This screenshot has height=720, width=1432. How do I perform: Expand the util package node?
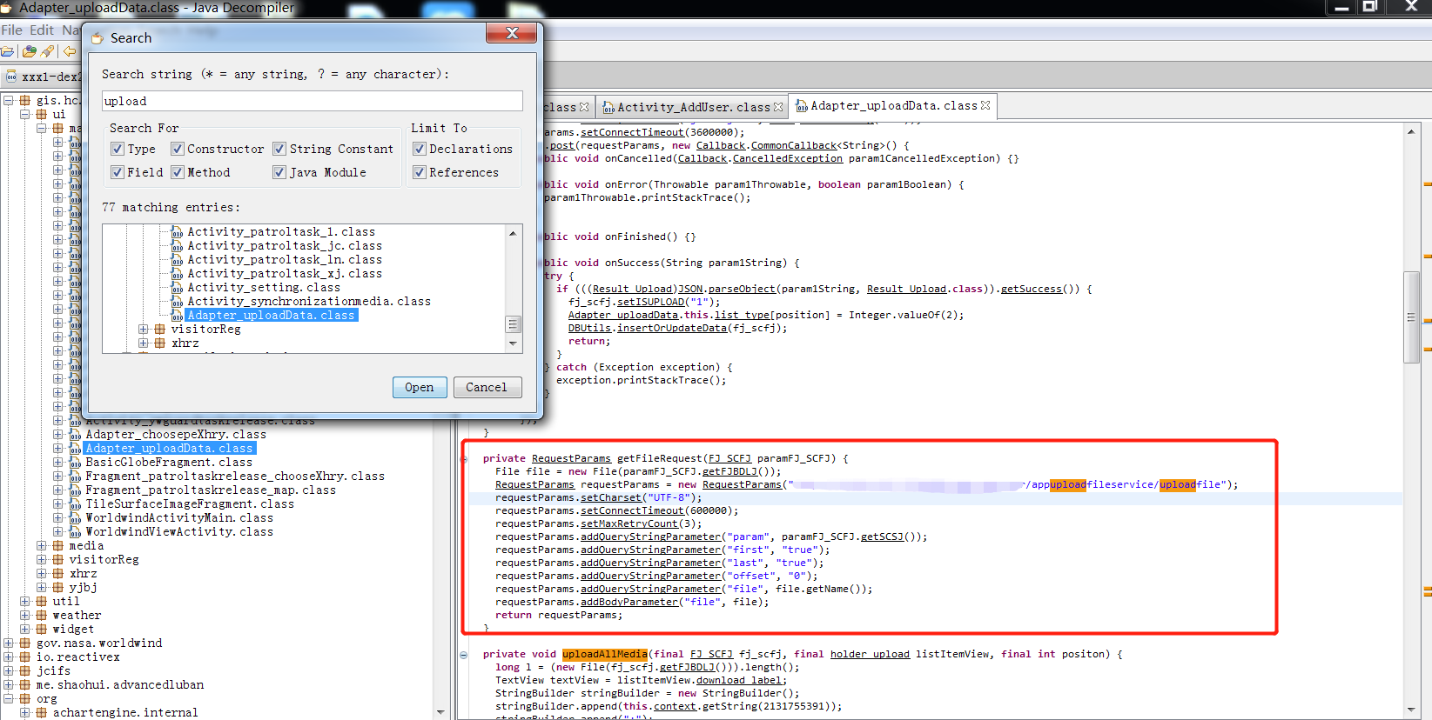click(x=25, y=602)
